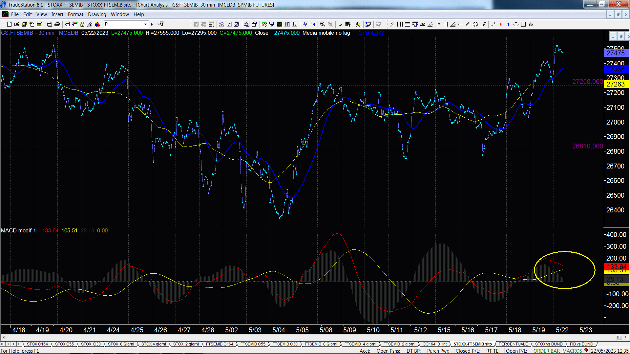Switch to the FIB vs BUND tab
This screenshot has height=354, width=630.
[x=581, y=344]
